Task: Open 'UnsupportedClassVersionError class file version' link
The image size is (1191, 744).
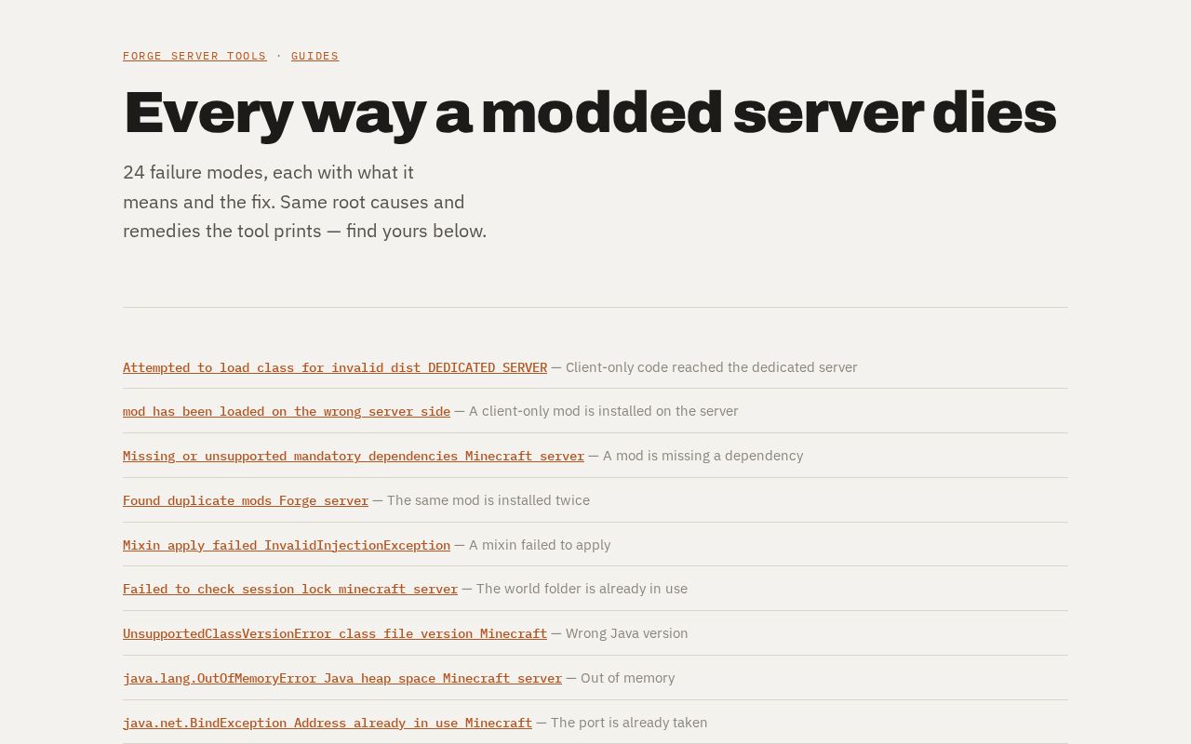Action: point(335,633)
